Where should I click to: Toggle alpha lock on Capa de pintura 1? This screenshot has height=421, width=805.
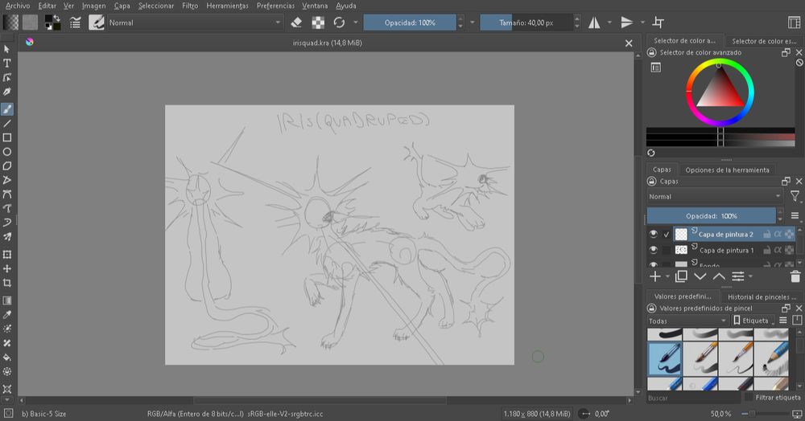click(x=778, y=250)
